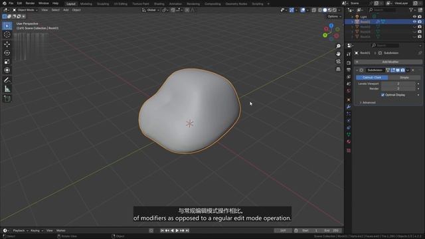
Task: Open the Subdivision modifier extras dropdown arrow
Action: coord(408,70)
